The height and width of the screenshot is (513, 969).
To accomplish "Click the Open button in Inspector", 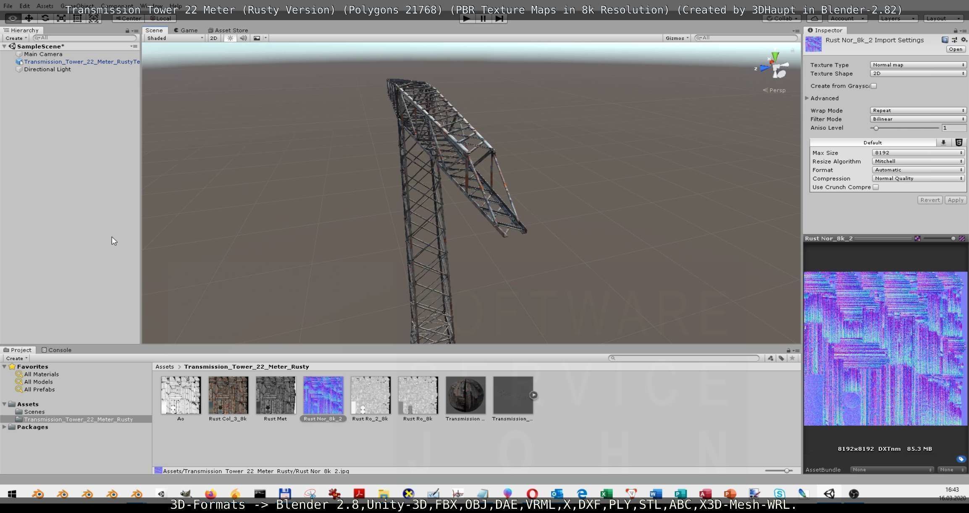I will click(x=955, y=49).
